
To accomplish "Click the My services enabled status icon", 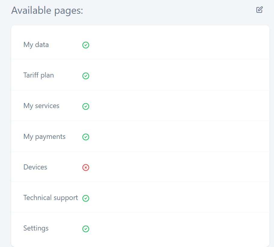I will click(86, 106).
